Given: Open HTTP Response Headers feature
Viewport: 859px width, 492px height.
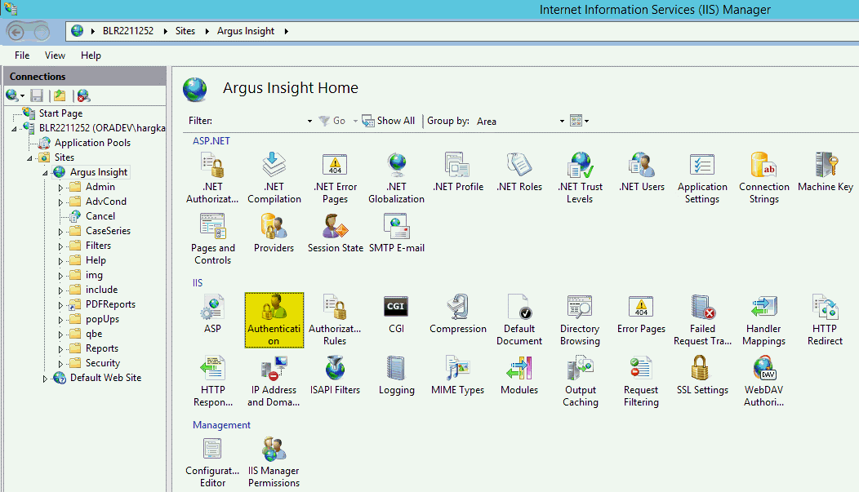Looking at the screenshot, I should point(212,381).
